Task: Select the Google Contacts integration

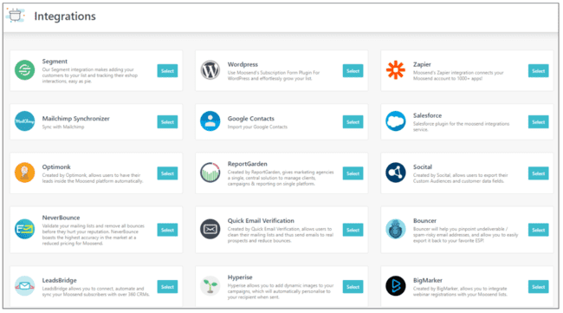Action: tap(353, 122)
